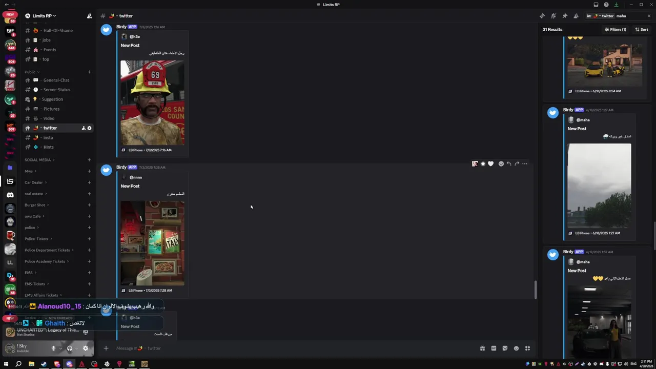Open the Windows Start menu

6,364
